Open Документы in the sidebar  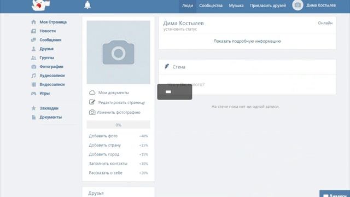[51, 117]
